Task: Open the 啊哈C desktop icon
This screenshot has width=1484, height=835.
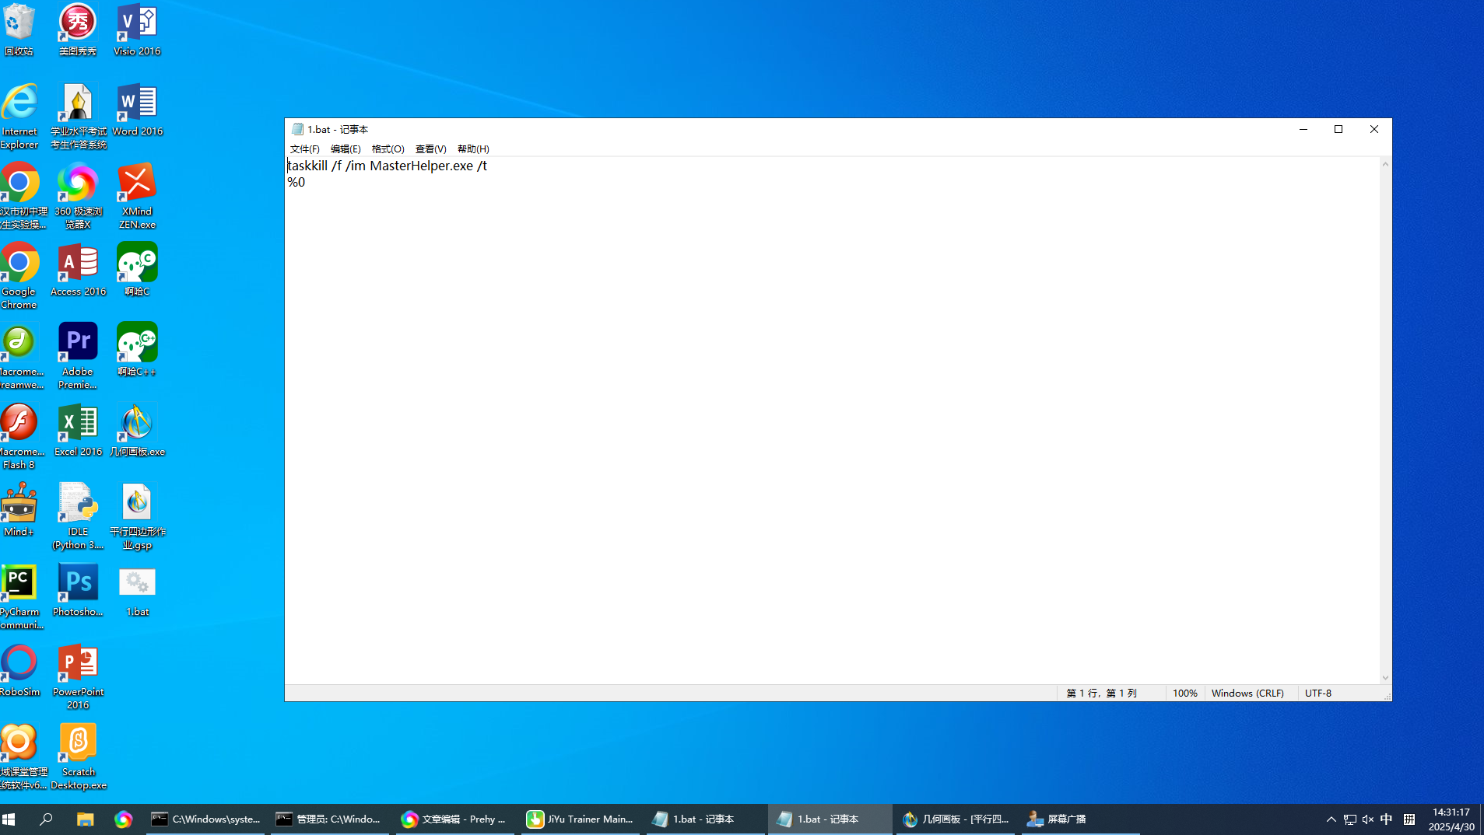Action: click(137, 270)
